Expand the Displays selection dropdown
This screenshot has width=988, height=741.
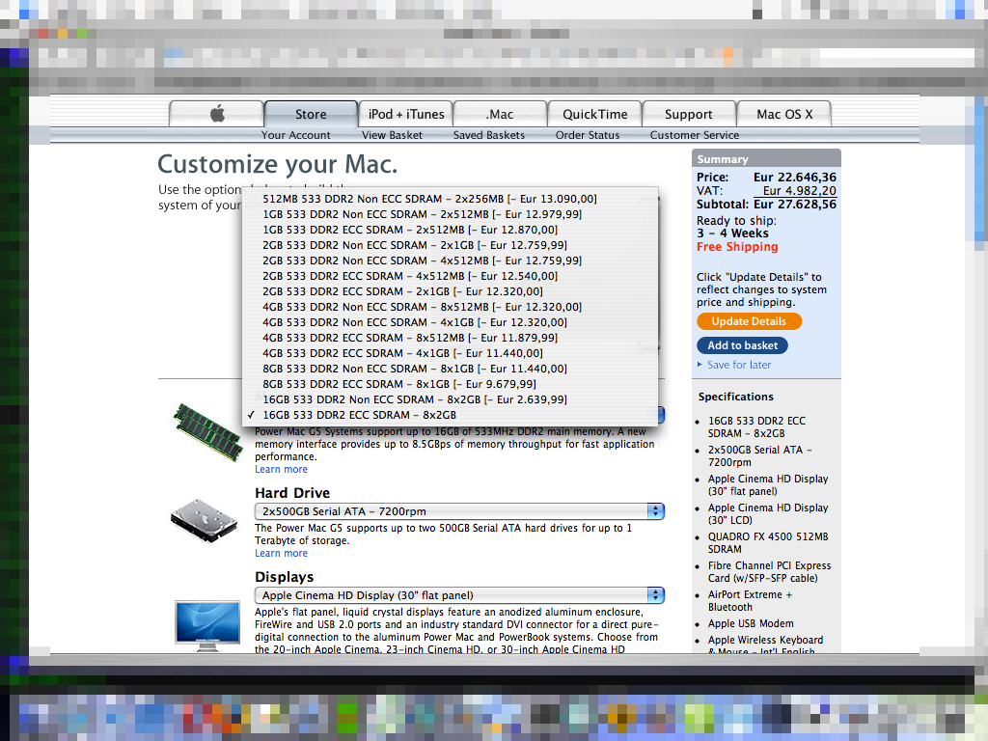pyautogui.click(x=459, y=595)
